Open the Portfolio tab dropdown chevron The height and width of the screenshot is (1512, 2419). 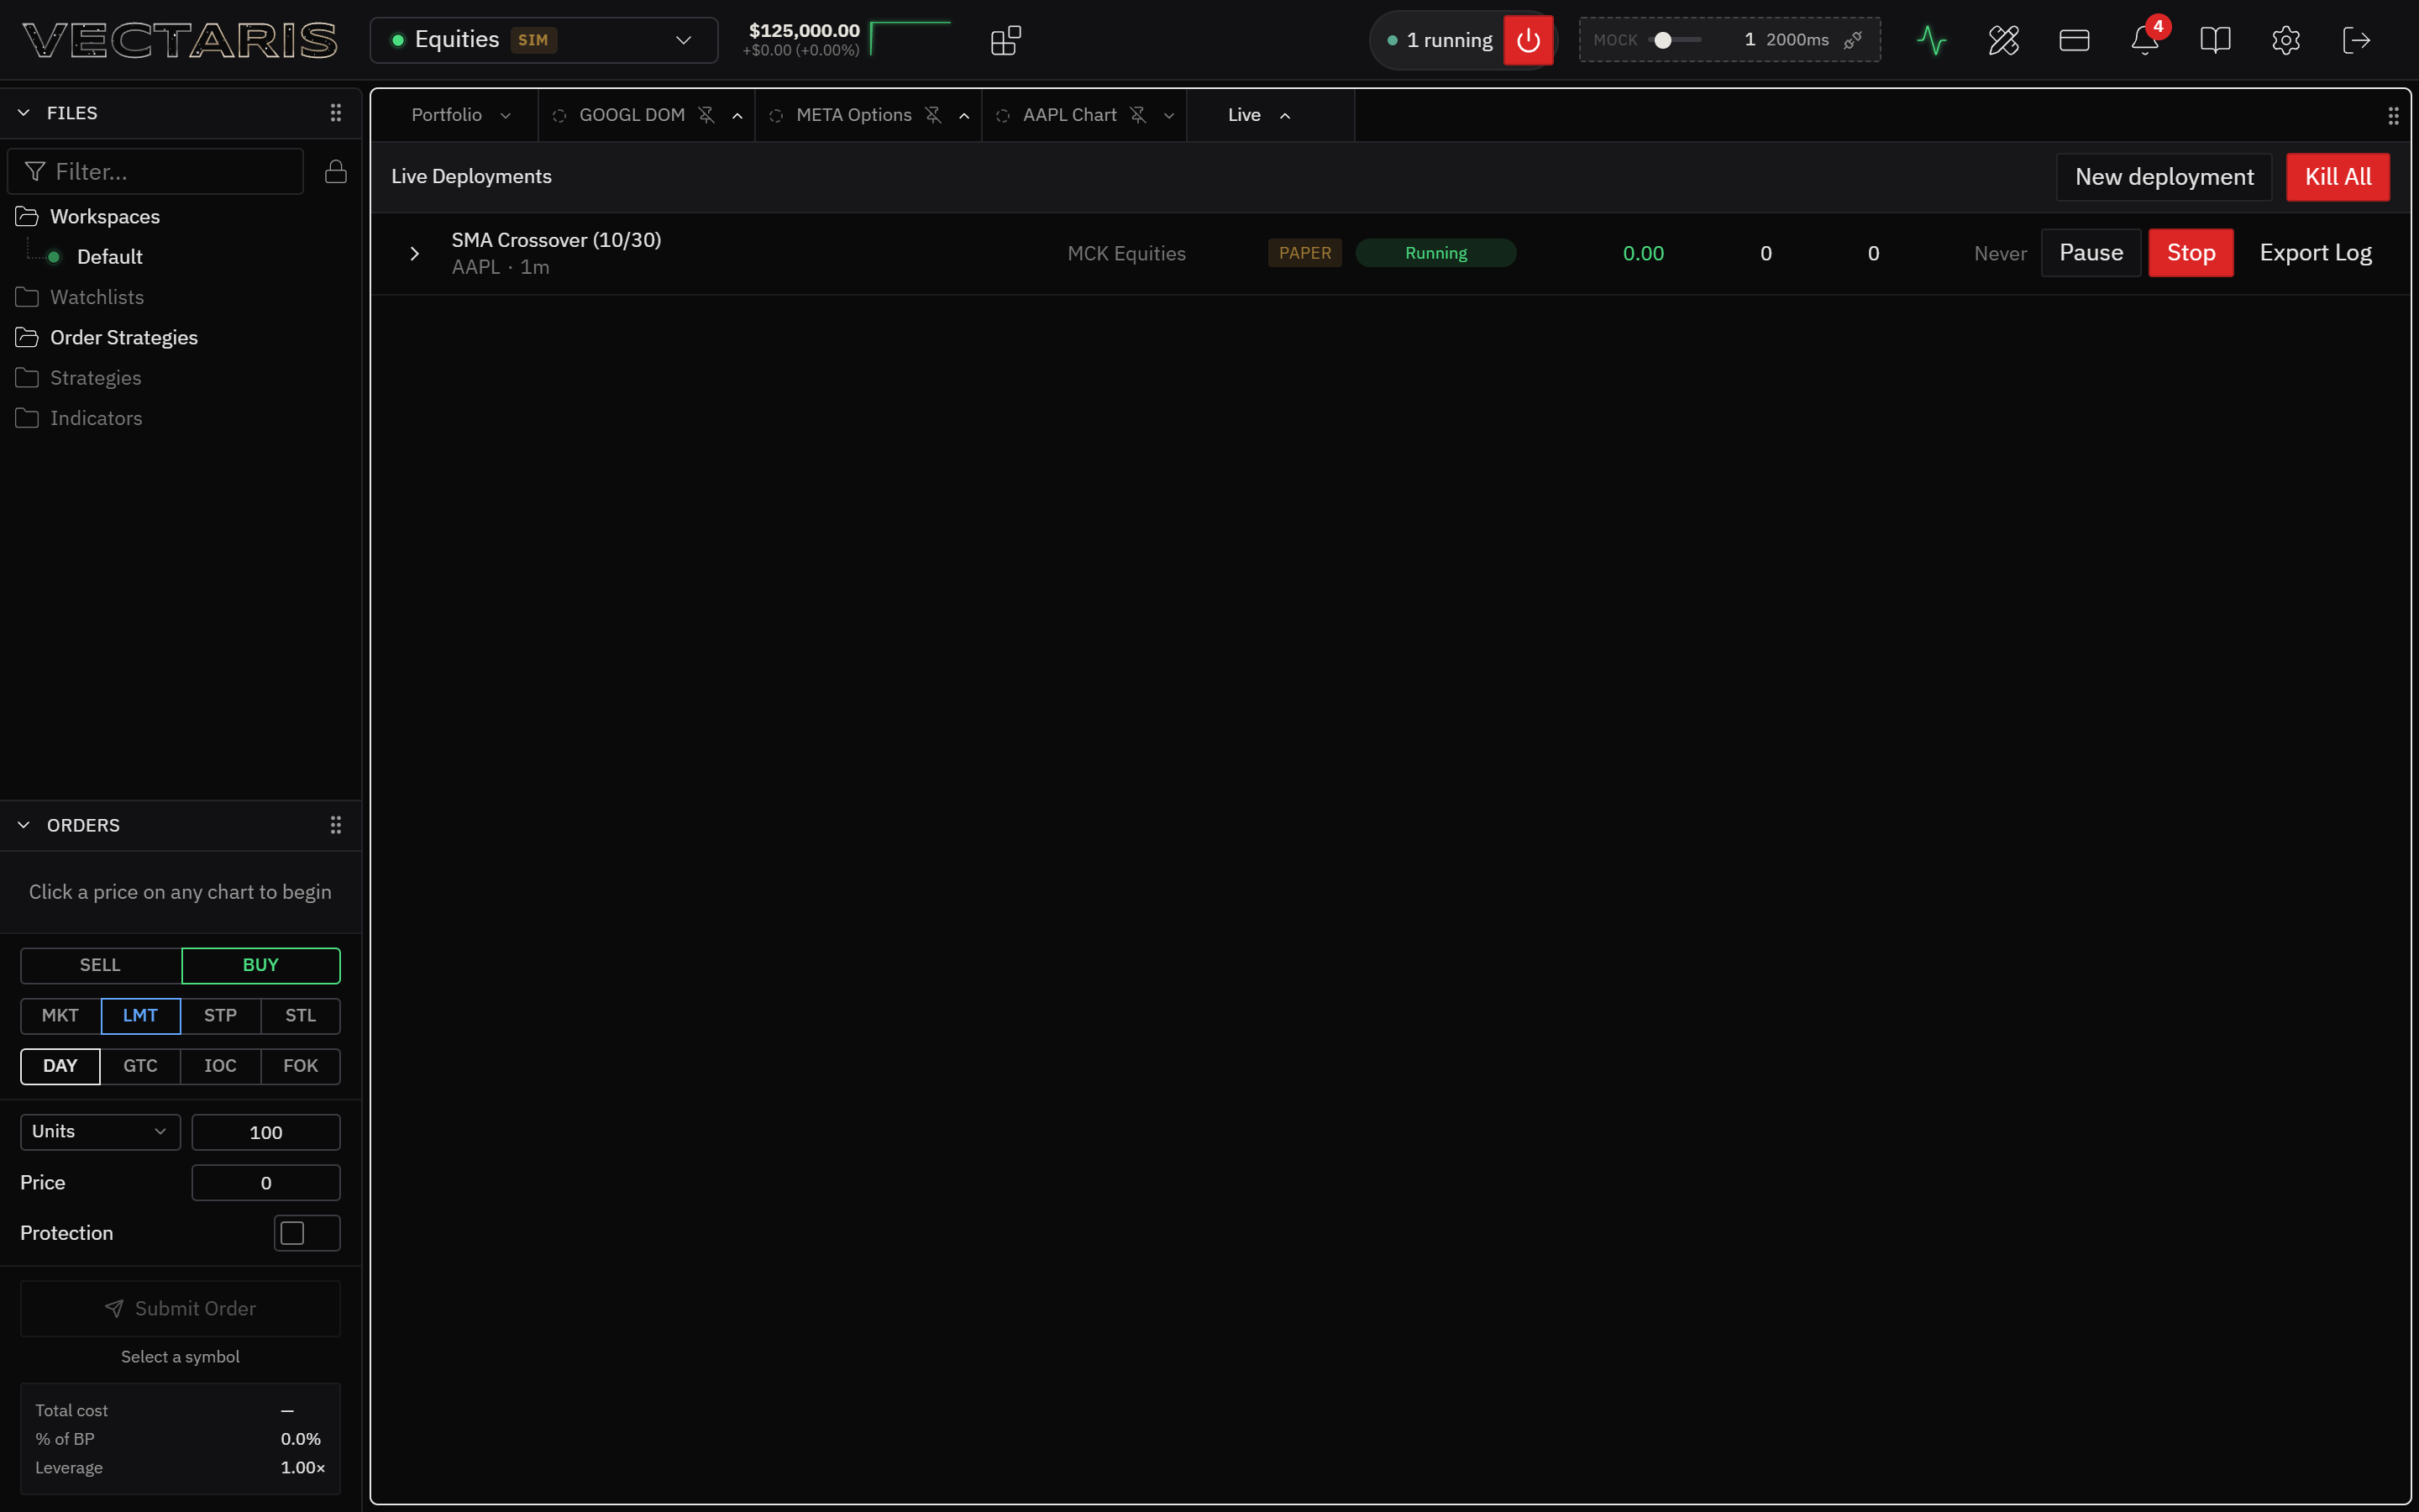[x=506, y=116]
